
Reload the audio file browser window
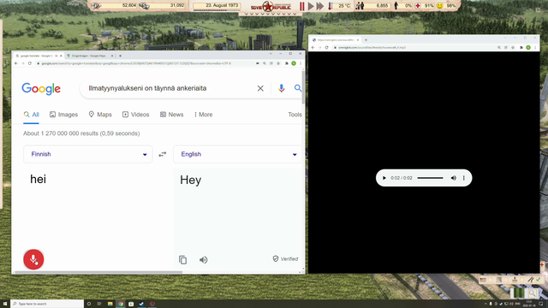[x=326, y=48]
